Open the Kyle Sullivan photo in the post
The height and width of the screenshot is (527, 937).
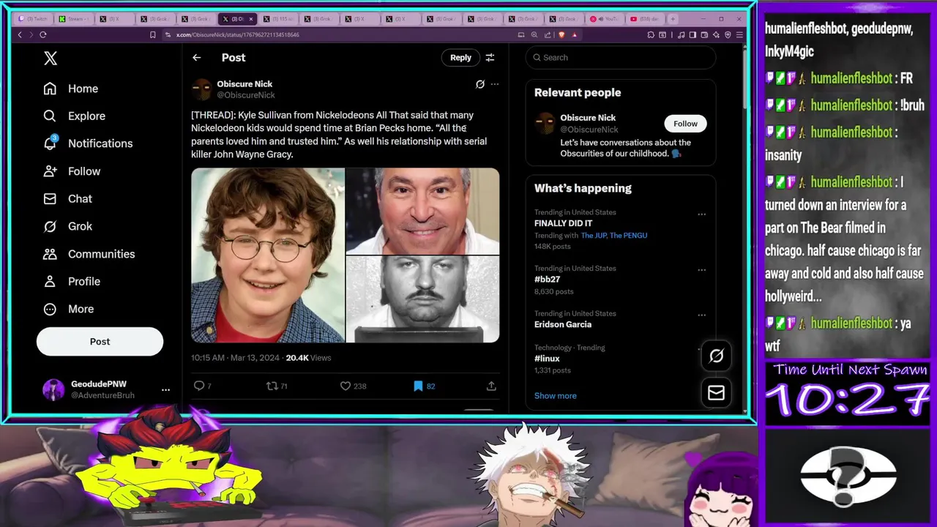268,255
